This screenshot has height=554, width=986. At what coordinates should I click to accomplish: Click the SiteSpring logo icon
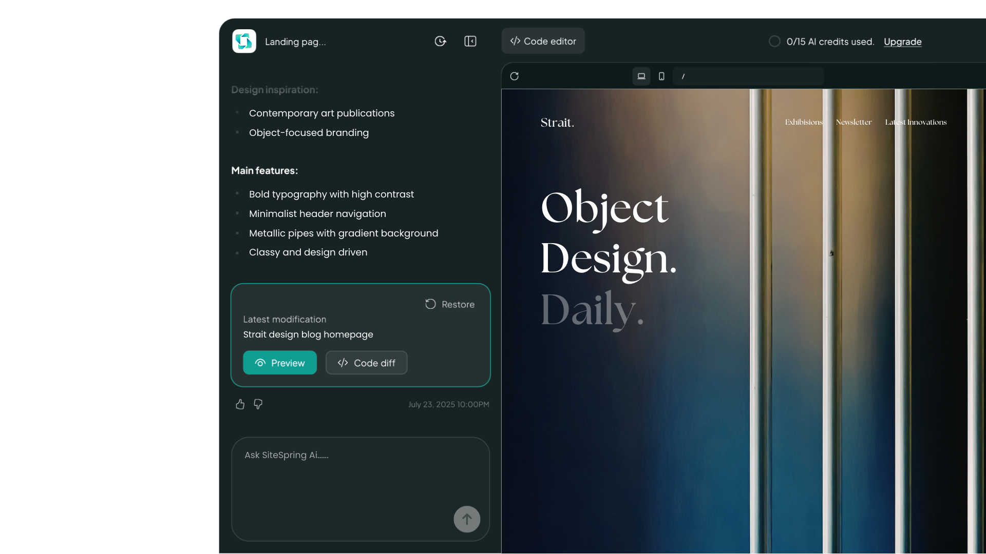point(244,41)
